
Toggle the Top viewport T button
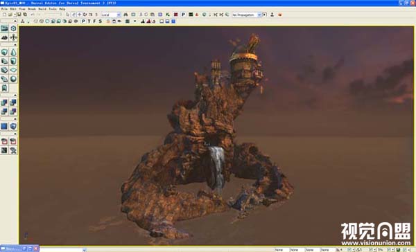pos(89,21)
